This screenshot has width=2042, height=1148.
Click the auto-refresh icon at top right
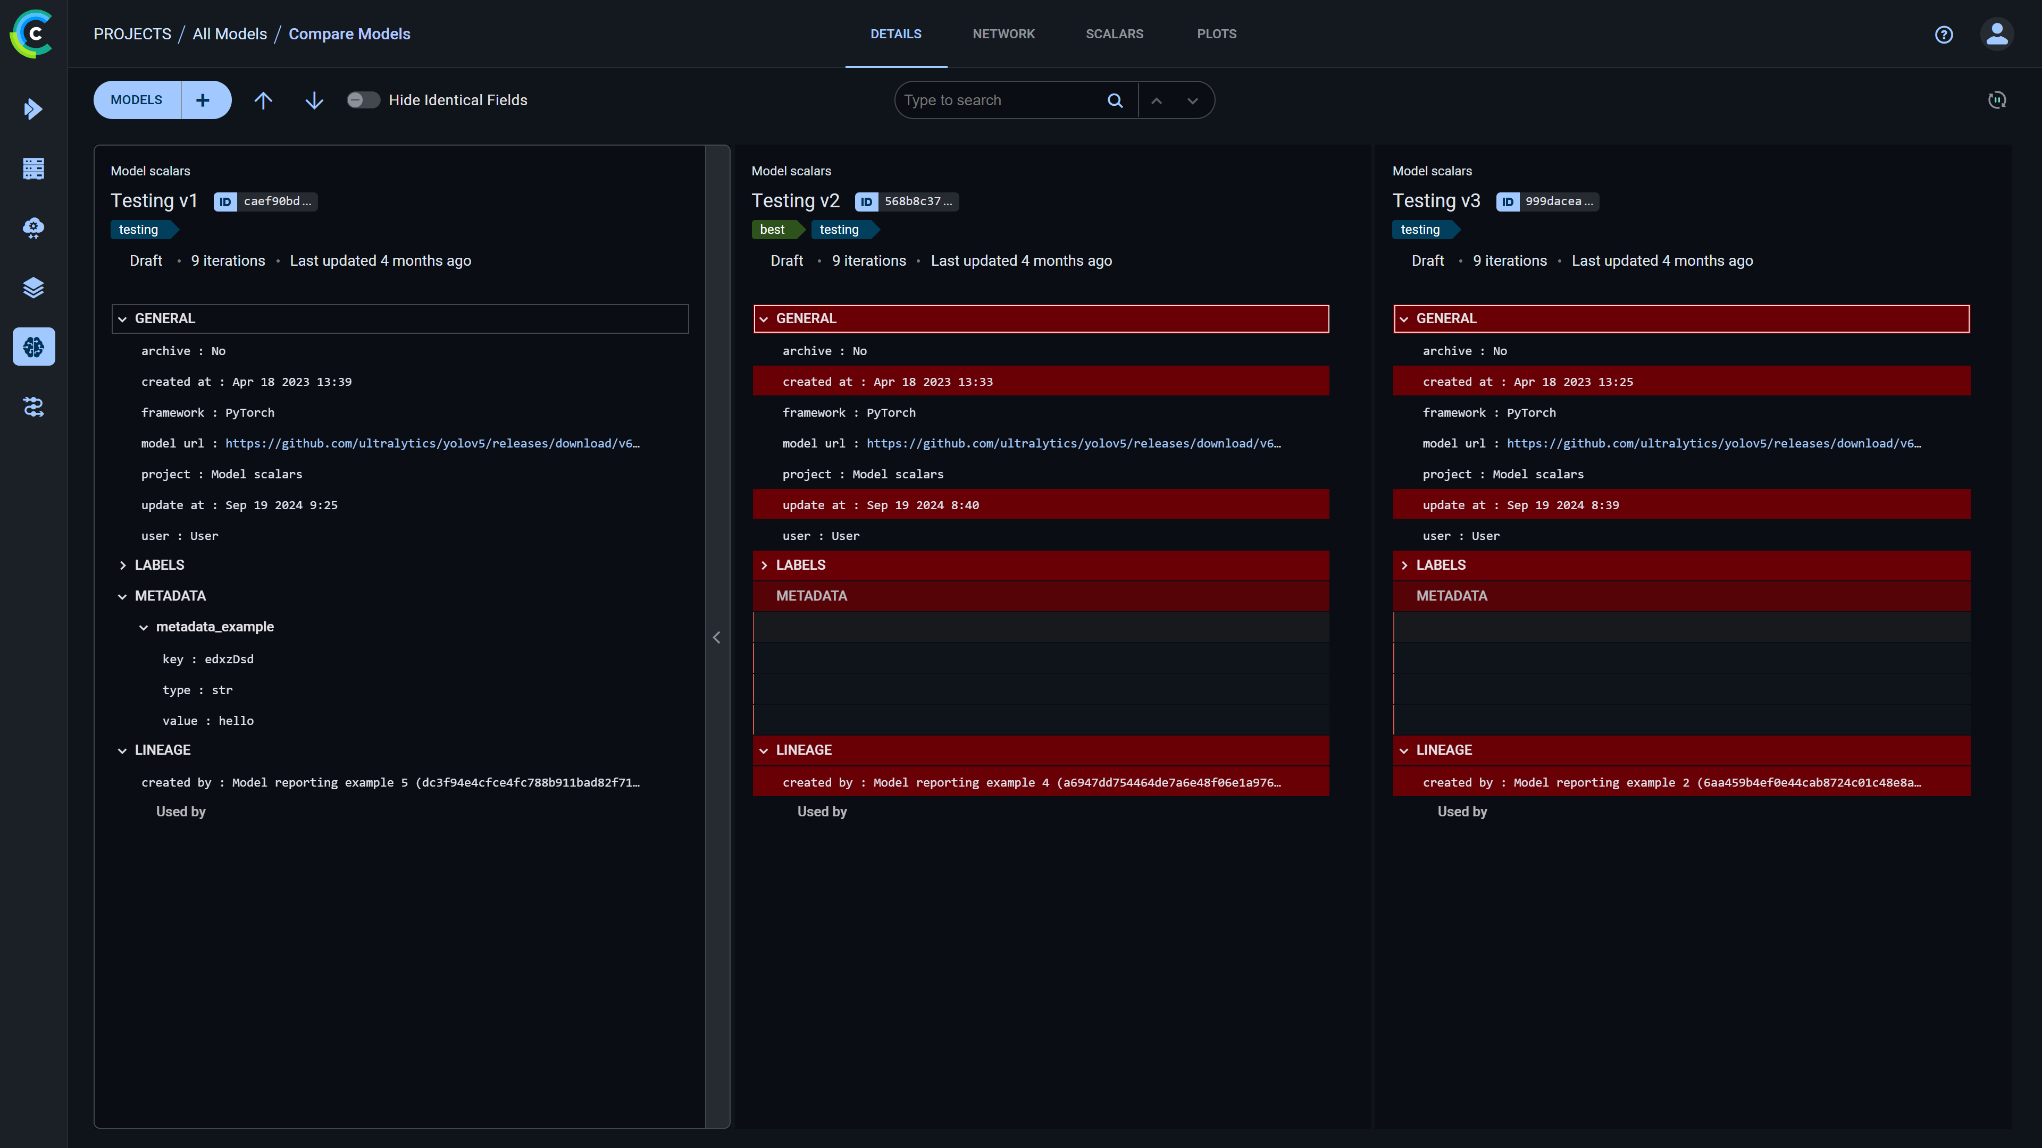1997,100
